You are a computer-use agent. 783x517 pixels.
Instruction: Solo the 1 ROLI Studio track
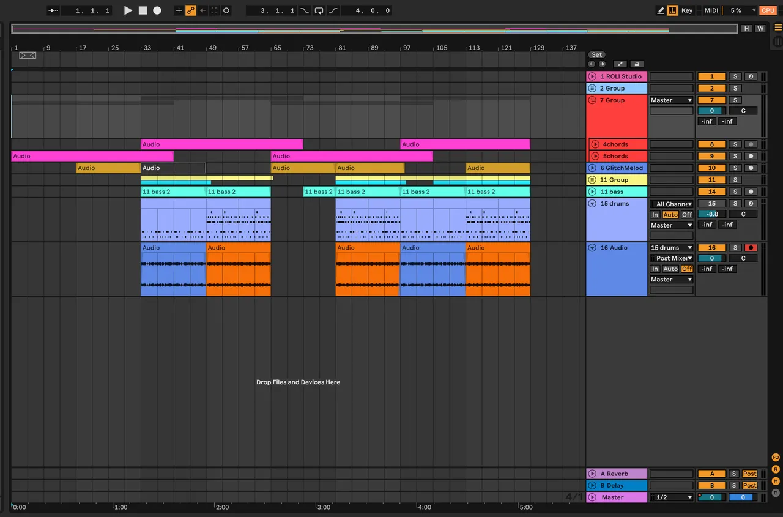pos(735,76)
